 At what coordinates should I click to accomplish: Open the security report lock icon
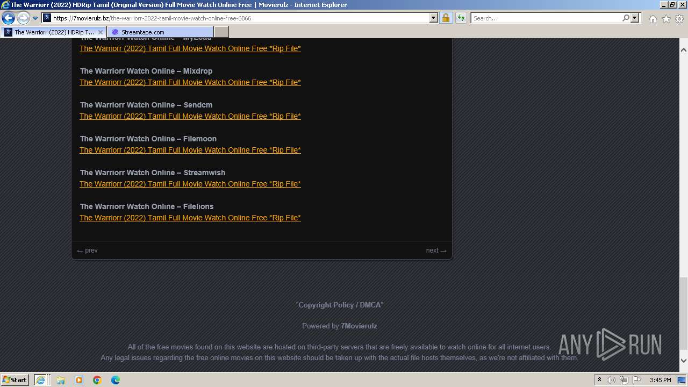[x=446, y=18]
